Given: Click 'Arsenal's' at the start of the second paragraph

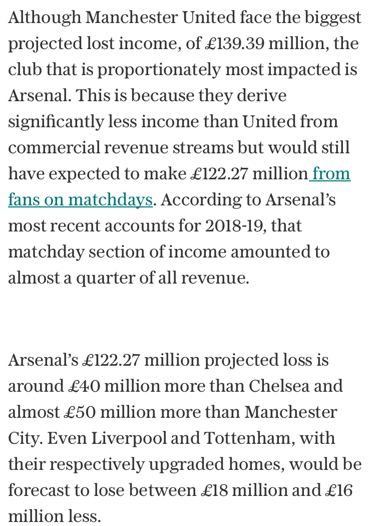Looking at the screenshot, I should [x=43, y=360].
